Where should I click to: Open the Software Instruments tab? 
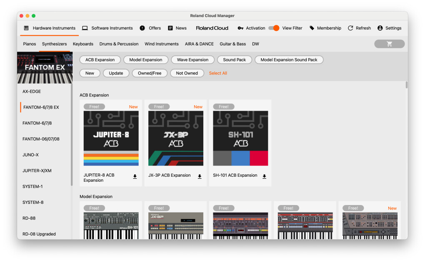click(107, 28)
